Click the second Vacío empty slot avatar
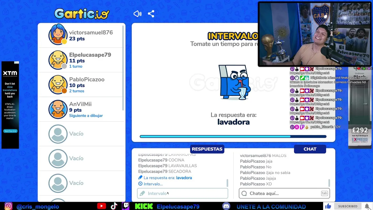Image resolution: width=373 pixels, height=210 pixels. tap(58, 158)
